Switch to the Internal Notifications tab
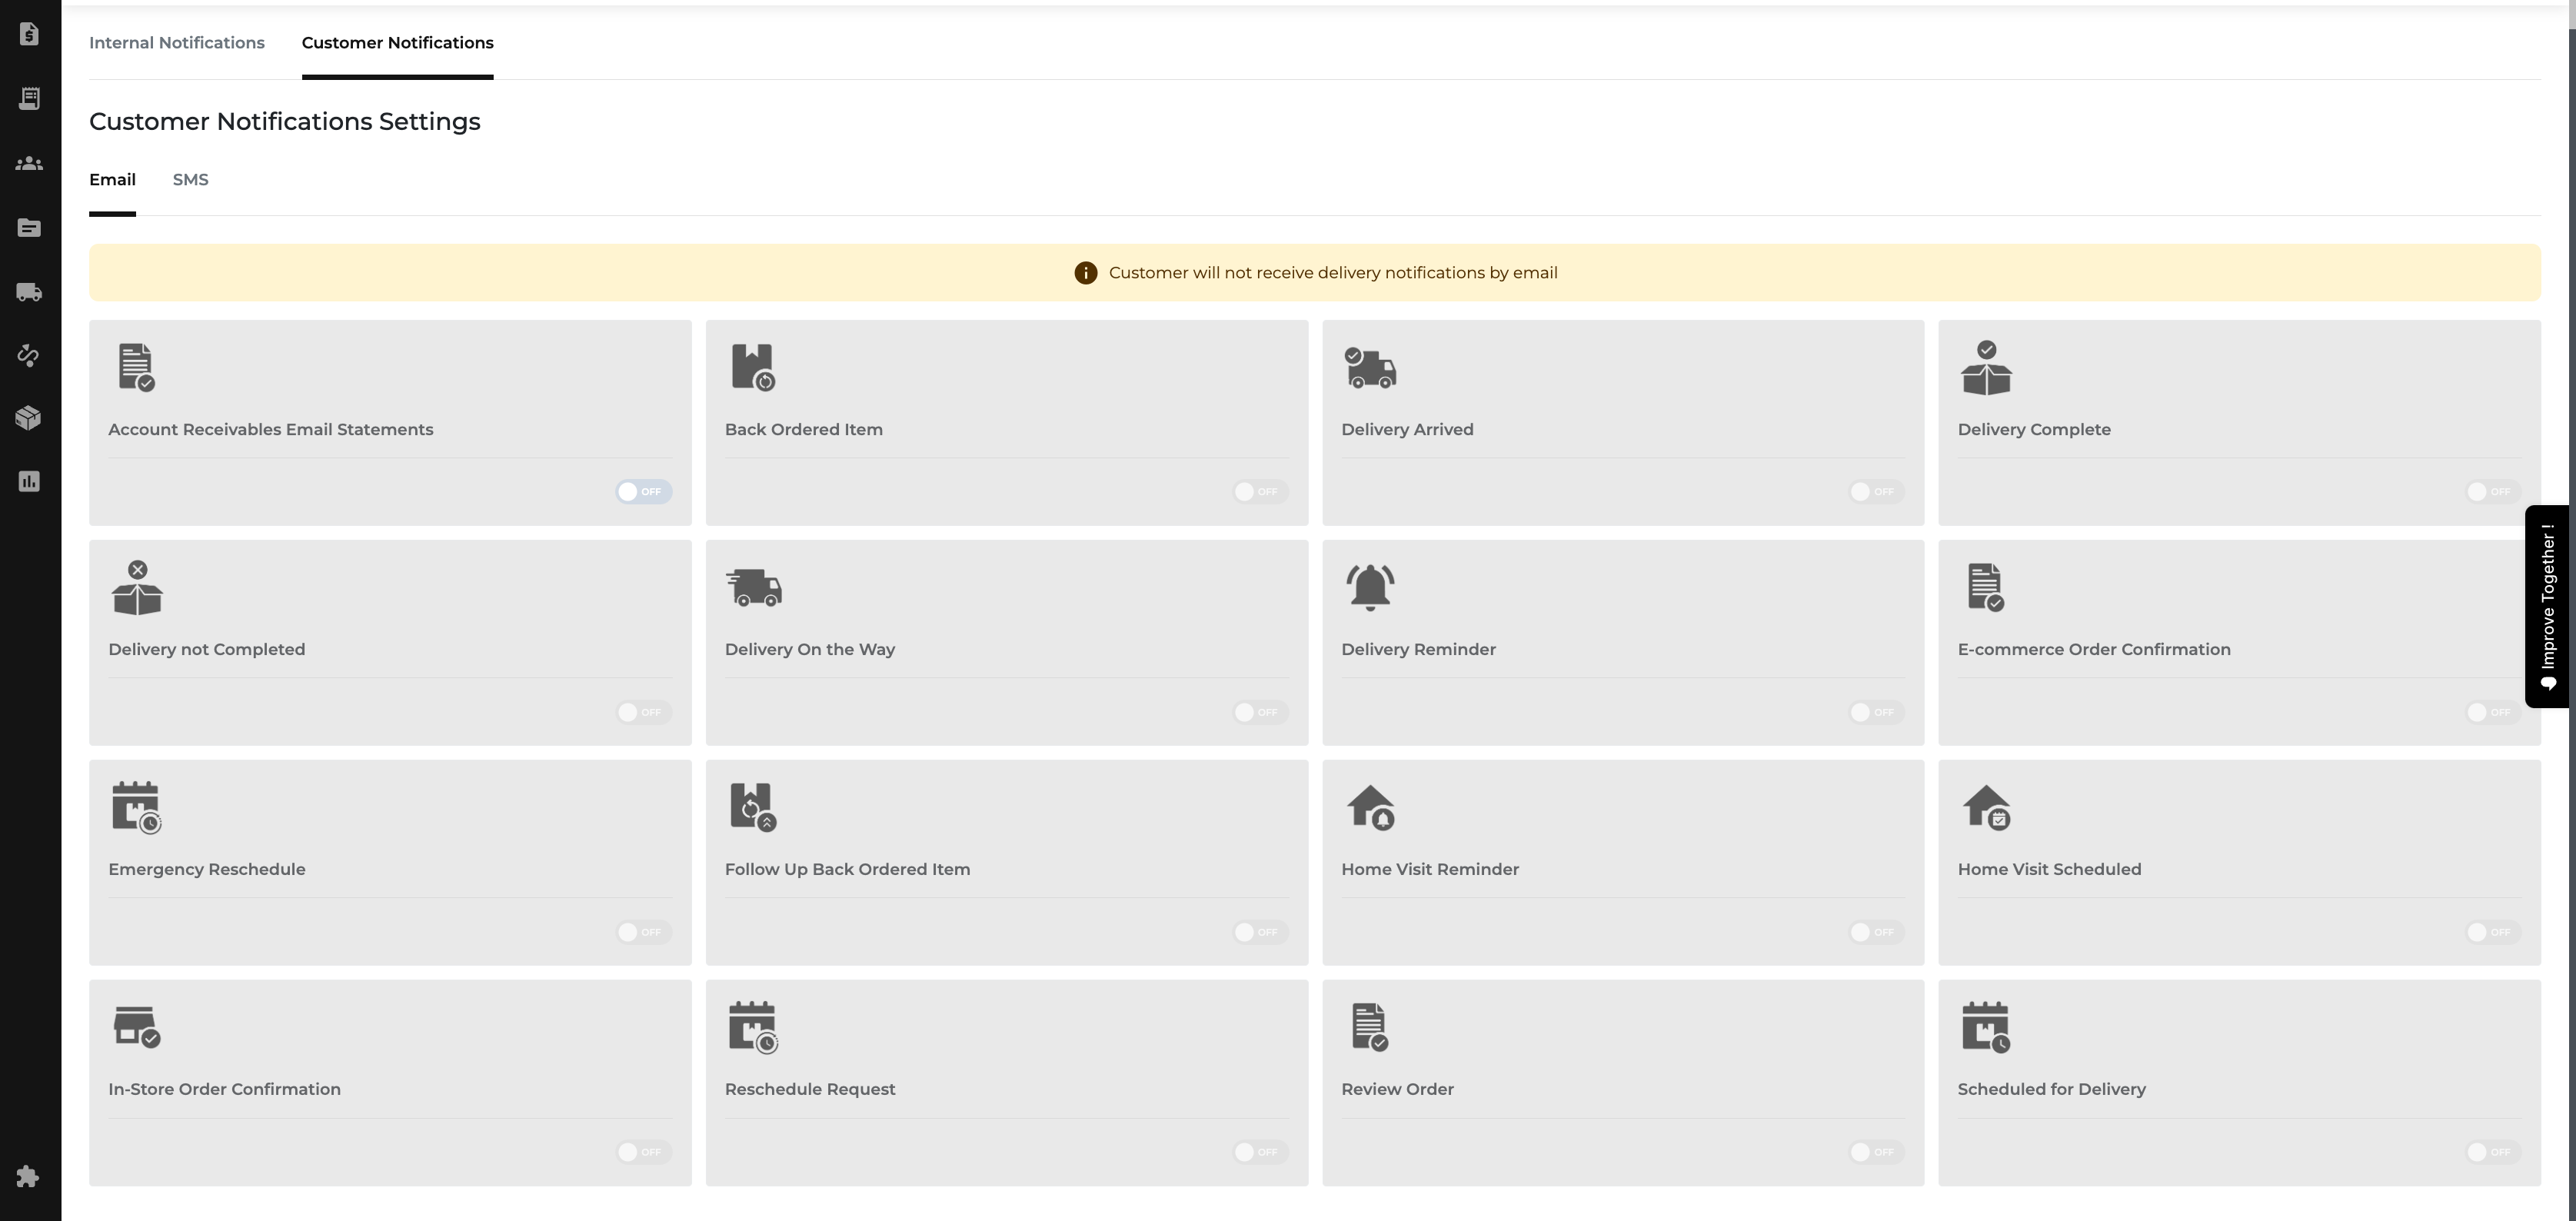Viewport: 2576px width, 1221px height. click(177, 43)
